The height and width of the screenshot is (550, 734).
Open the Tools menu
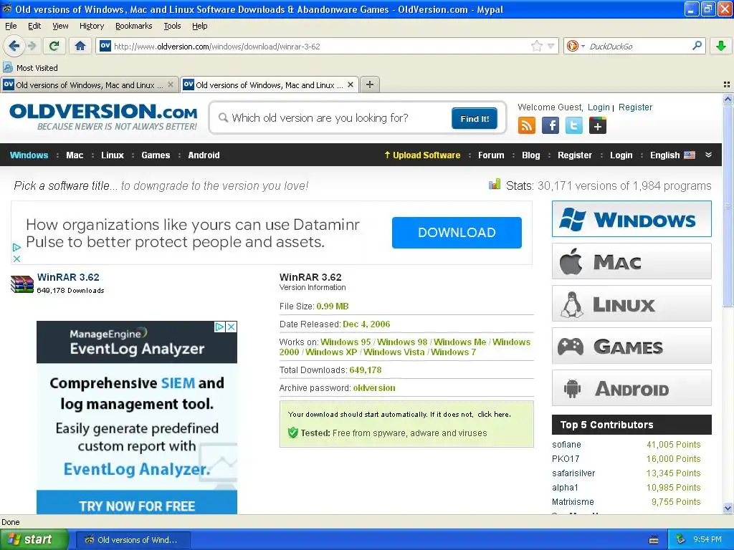click(172, 26)
